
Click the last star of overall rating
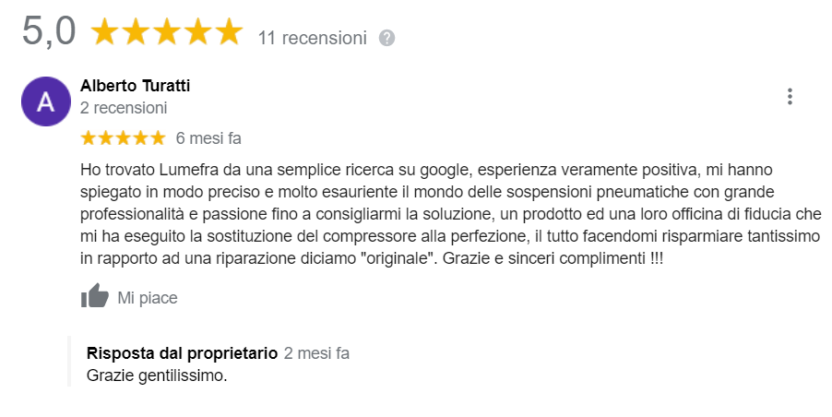coord(228,32)
